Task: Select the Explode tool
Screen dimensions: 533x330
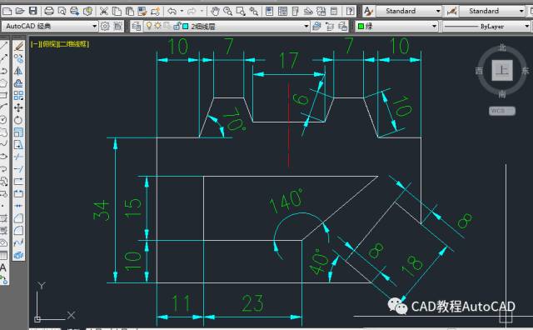Action: (x=18, y=255)
